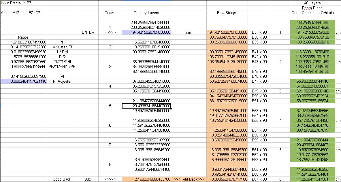341x182 pixels.
Task: Click the 'PI Adjuster' label cell
Action: point(62,81)
